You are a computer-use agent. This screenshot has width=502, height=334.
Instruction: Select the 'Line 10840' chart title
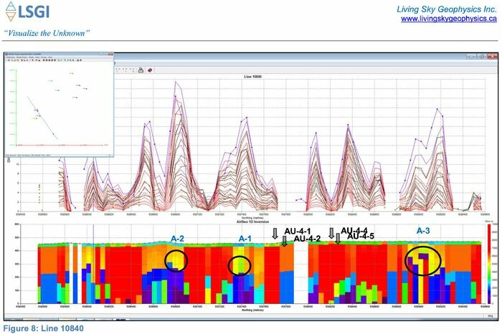pos(252,77)
